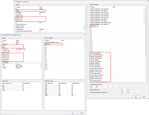The height and width of the screenshot is (115, 149).
Task: Click Max diameter 1250 cell in Circular ducts
Action: pos(12,90)
